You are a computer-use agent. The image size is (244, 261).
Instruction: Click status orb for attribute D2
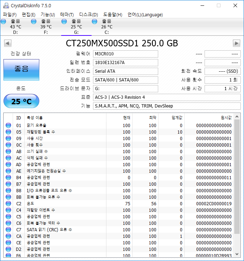click(x=8, y=249)
